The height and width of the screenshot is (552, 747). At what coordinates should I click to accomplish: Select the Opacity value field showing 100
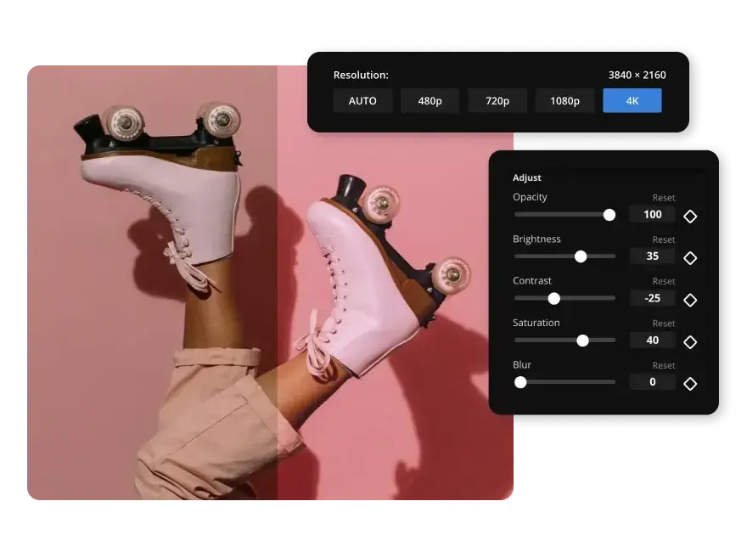(652, 214)
